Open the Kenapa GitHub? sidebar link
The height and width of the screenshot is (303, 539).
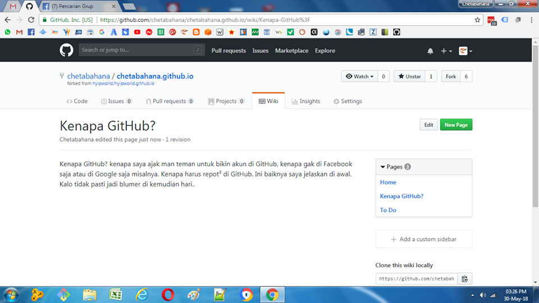(401, 196)
